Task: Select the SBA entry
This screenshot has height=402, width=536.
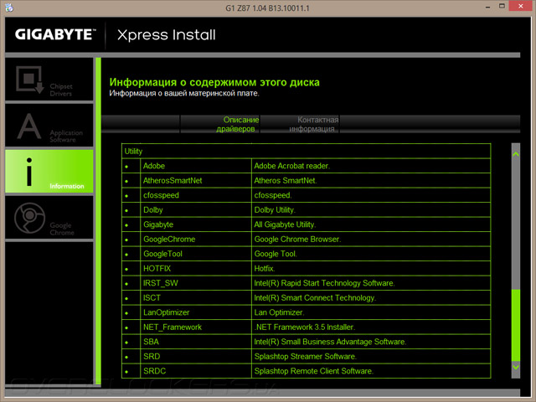Action: coord(151,342)
